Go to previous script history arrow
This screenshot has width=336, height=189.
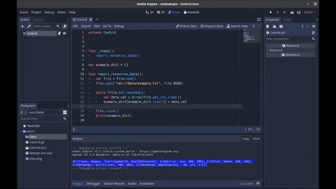tap(254, 26)
